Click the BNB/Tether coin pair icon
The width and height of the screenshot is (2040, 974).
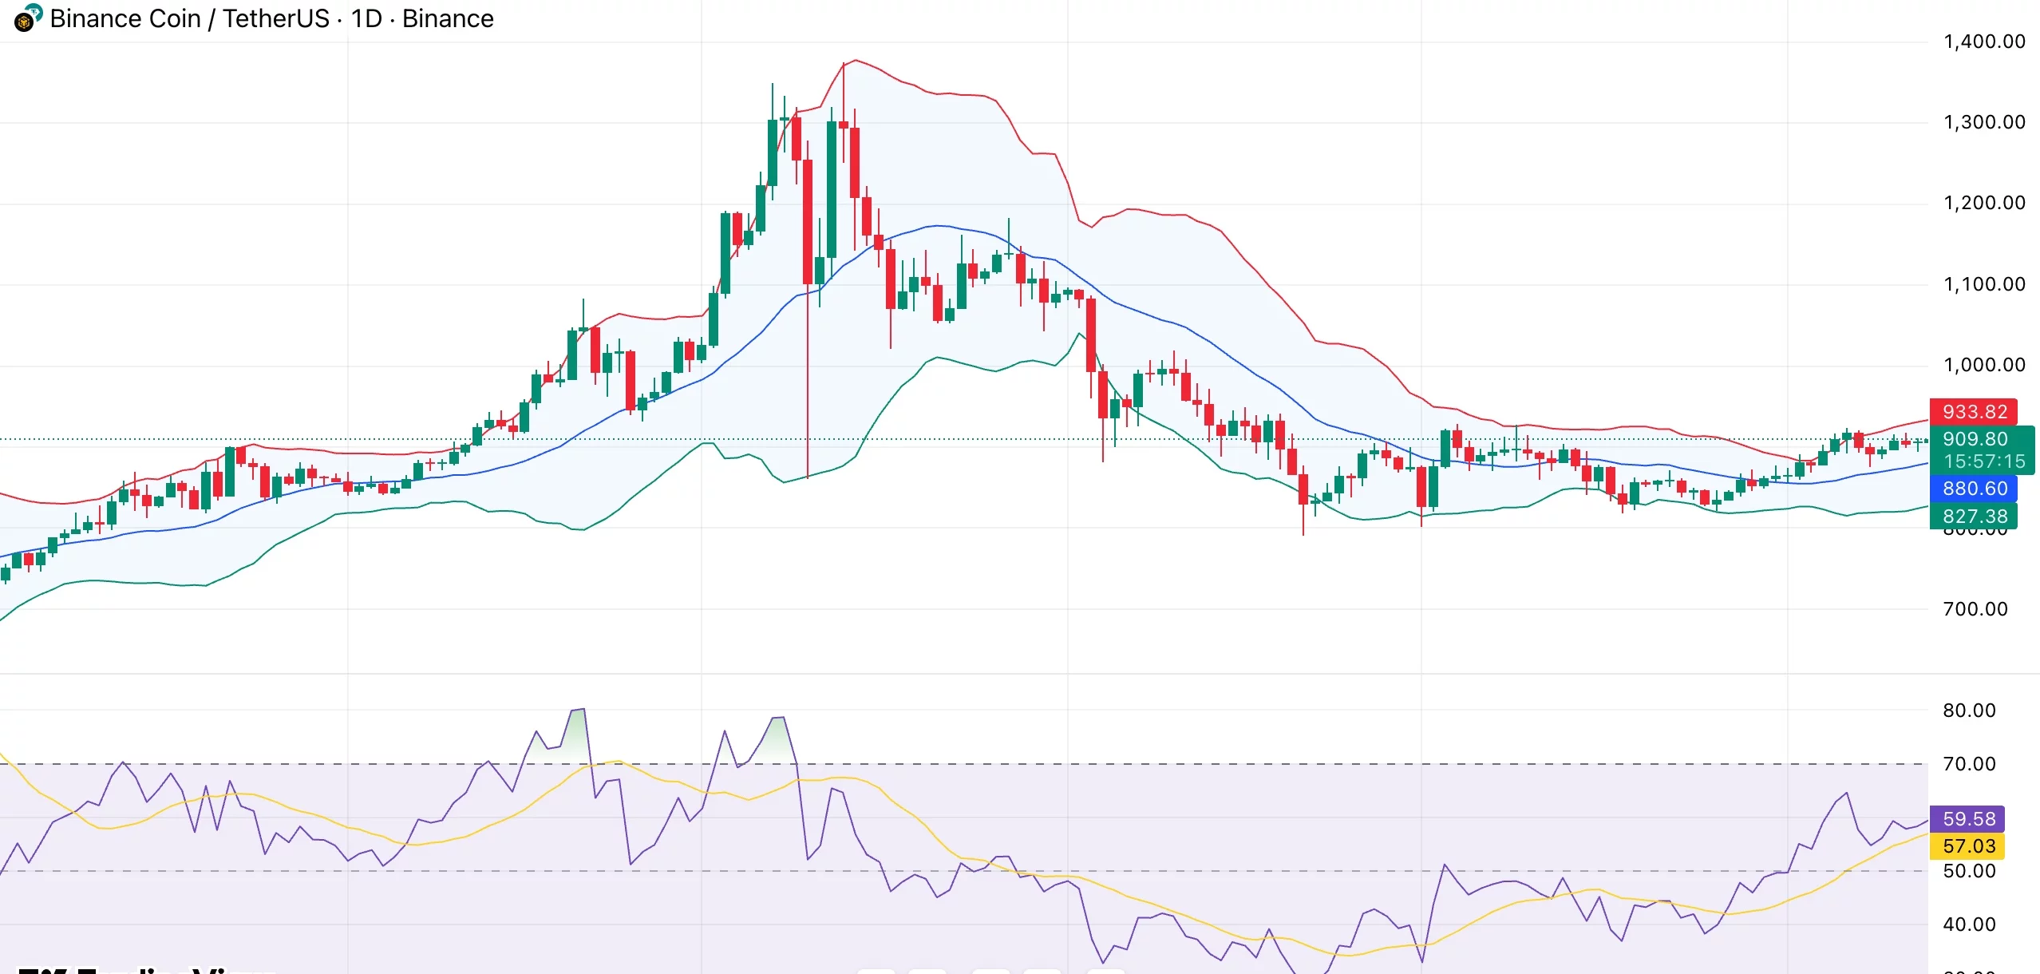(28, 18)
